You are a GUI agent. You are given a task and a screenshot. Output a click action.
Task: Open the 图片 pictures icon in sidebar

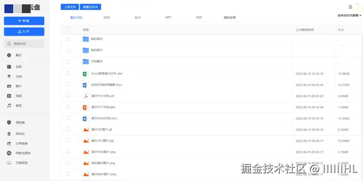9,86
